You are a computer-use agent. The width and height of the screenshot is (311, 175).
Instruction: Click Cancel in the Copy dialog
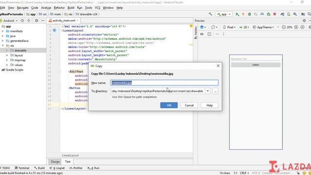[x=189, y=105]
